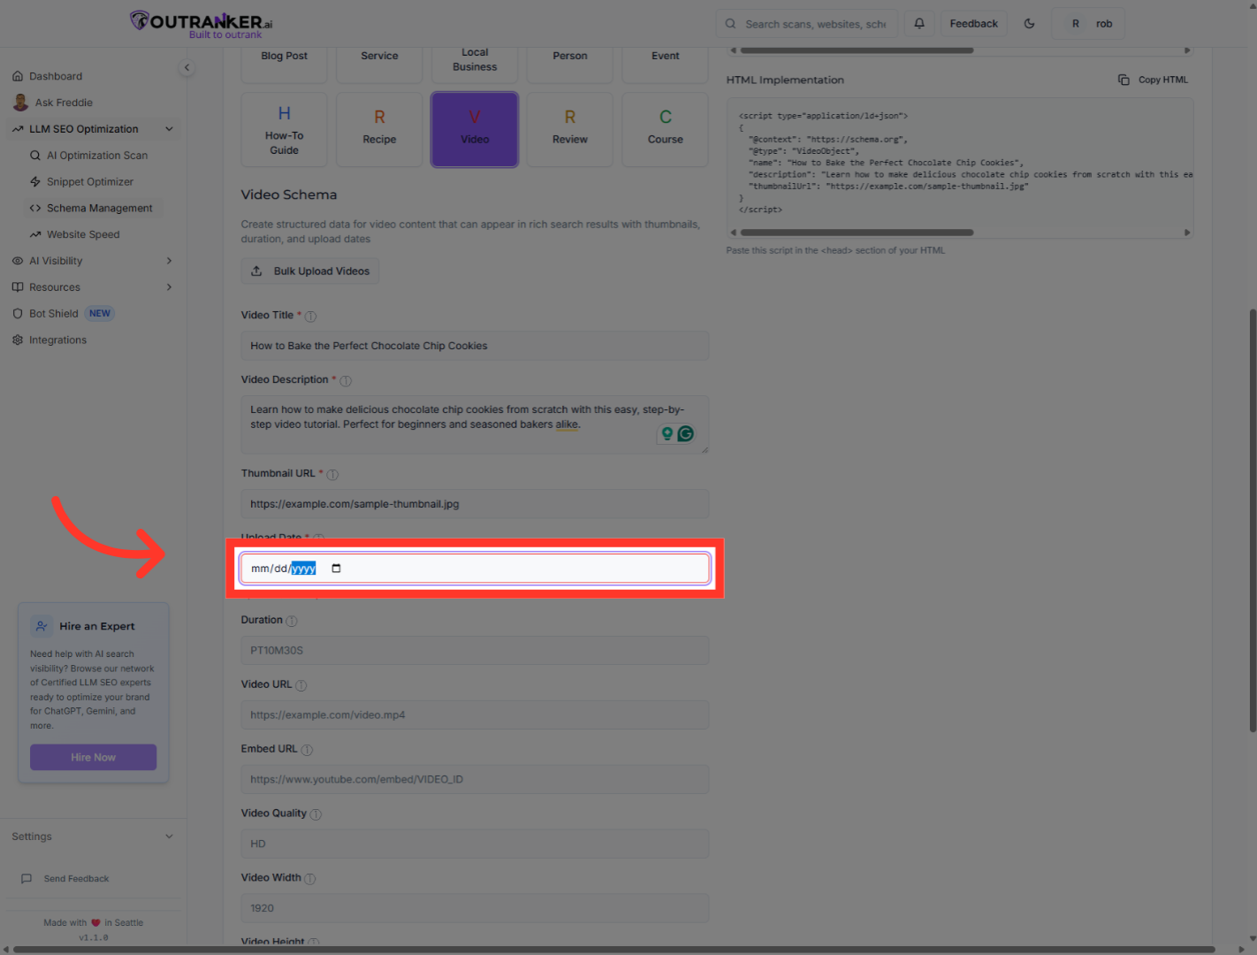This screenshot has width=1257, height=955.
Task: Expand the AI Visibility sidebar section
Action: 168,260
